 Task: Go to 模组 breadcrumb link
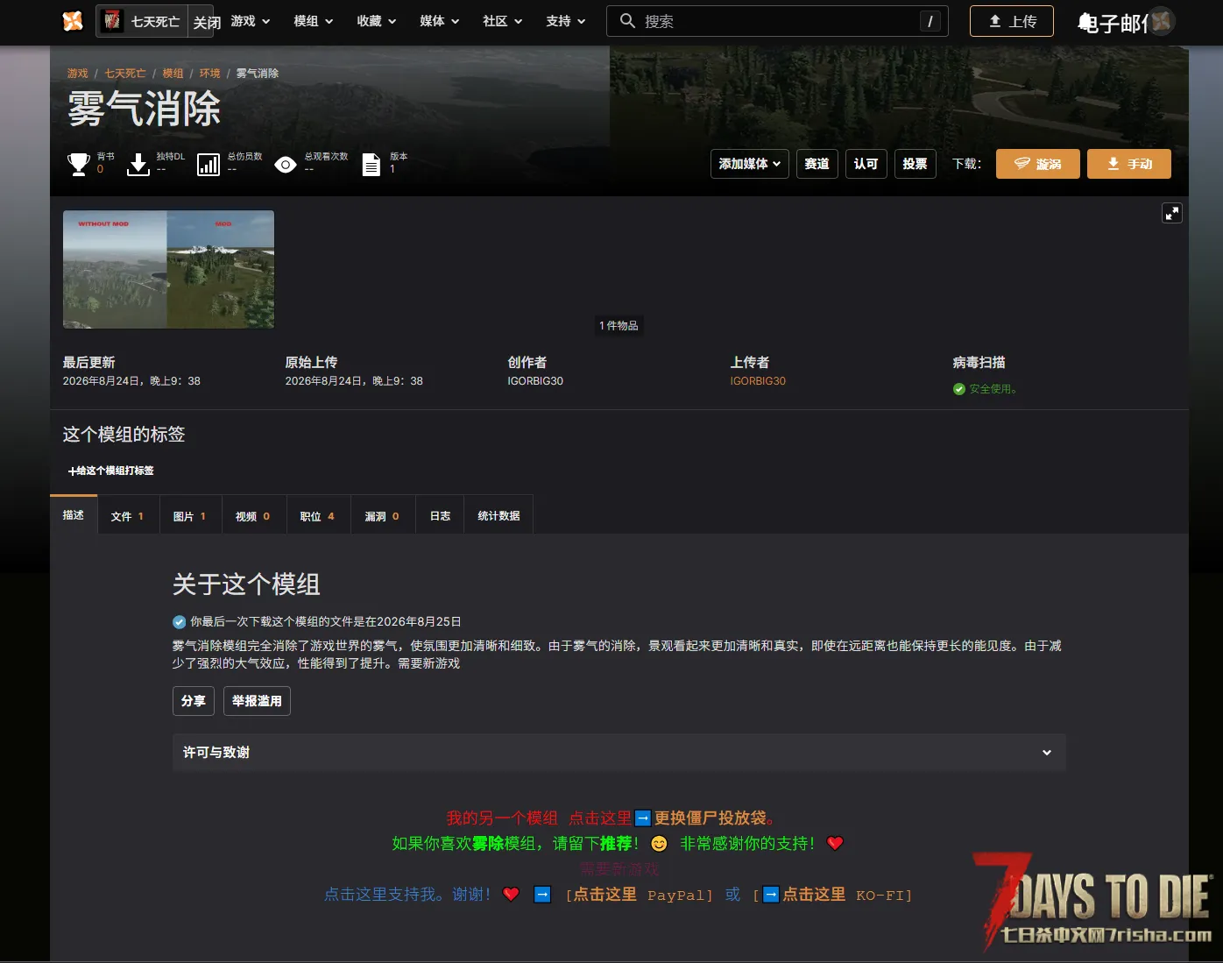coord(173,74)
